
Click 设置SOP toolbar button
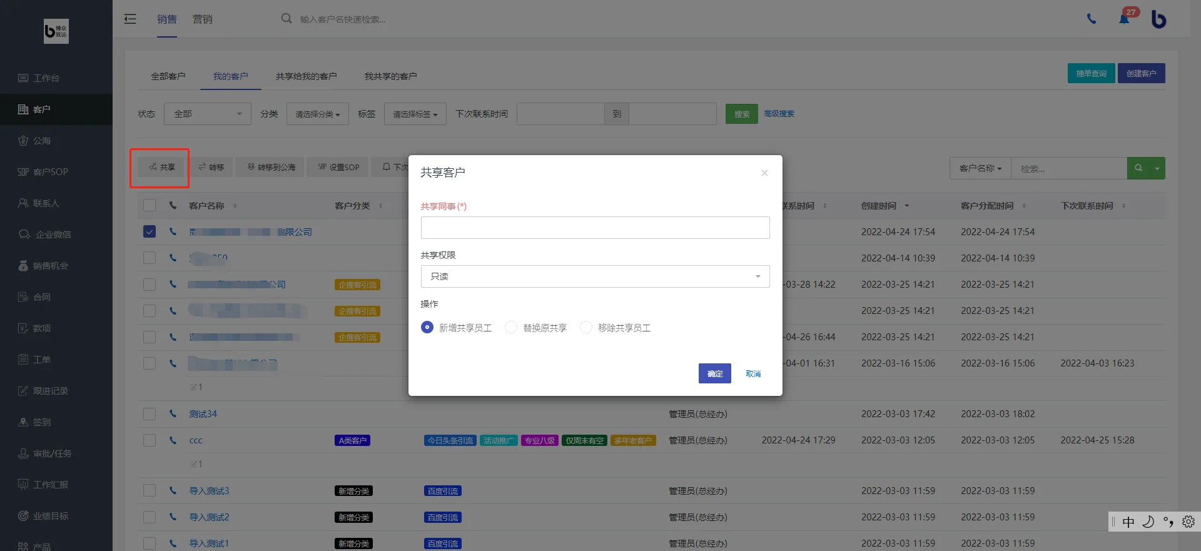(x=338, y=167)
